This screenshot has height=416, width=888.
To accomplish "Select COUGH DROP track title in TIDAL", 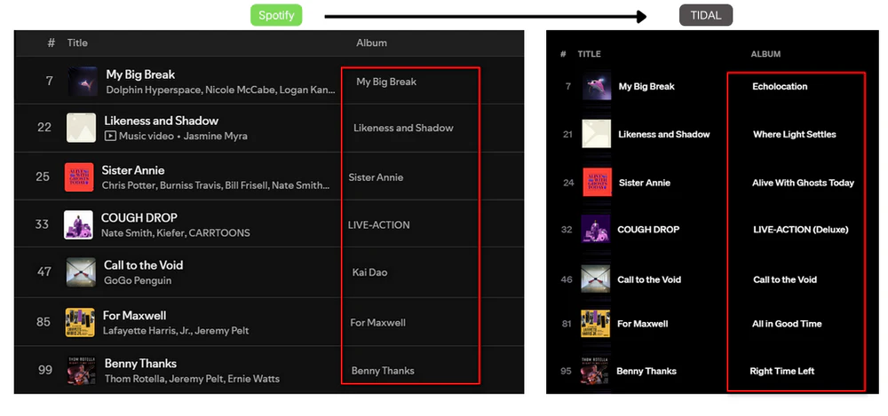I will (648, 230).
